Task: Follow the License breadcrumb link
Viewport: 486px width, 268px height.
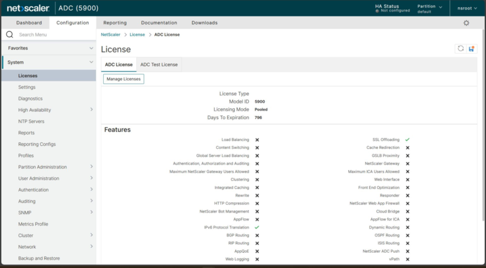Action: 137,35
